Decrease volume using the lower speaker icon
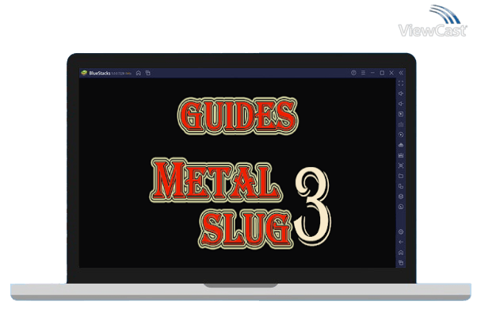The width and height of the screenshot is (477, 328). coord(401,104)
